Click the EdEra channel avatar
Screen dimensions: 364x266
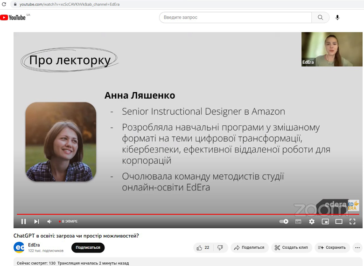point(19,247)
